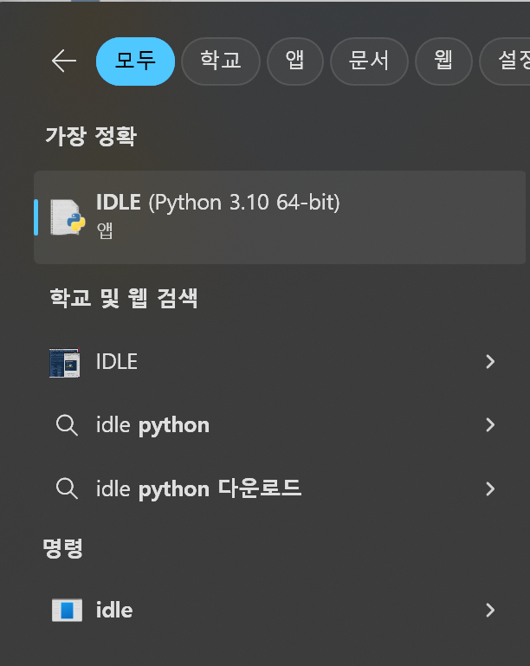This screenshot has width=530, height=666.
Task: Click the partially visible 설정 filter tab
Action: [x=507, y=61]
